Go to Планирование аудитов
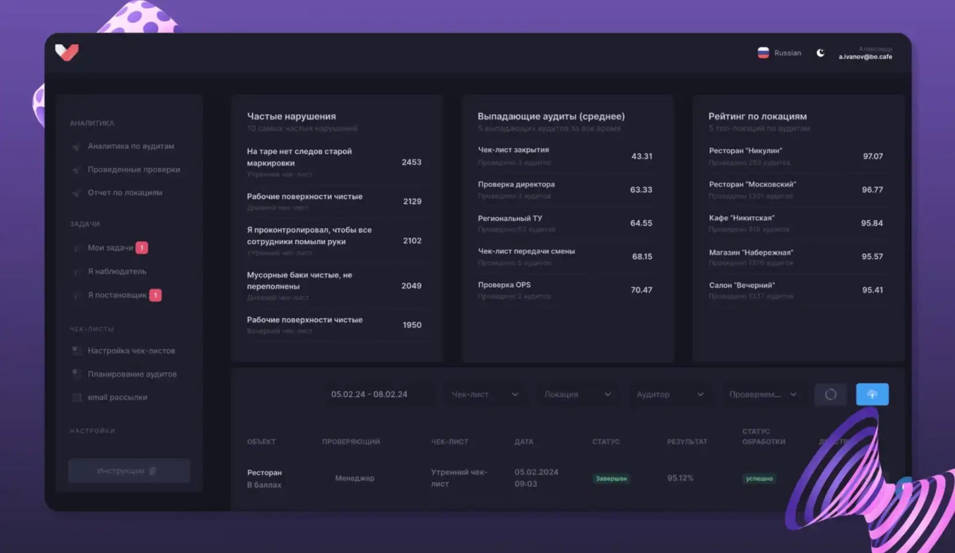The width and height of the screenshot is (955, 553). point(132,374)
